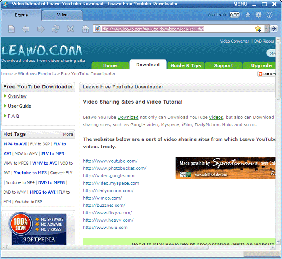Open the http://dailymotion.com/ link
Screen dimensions: 282x259
108,190
